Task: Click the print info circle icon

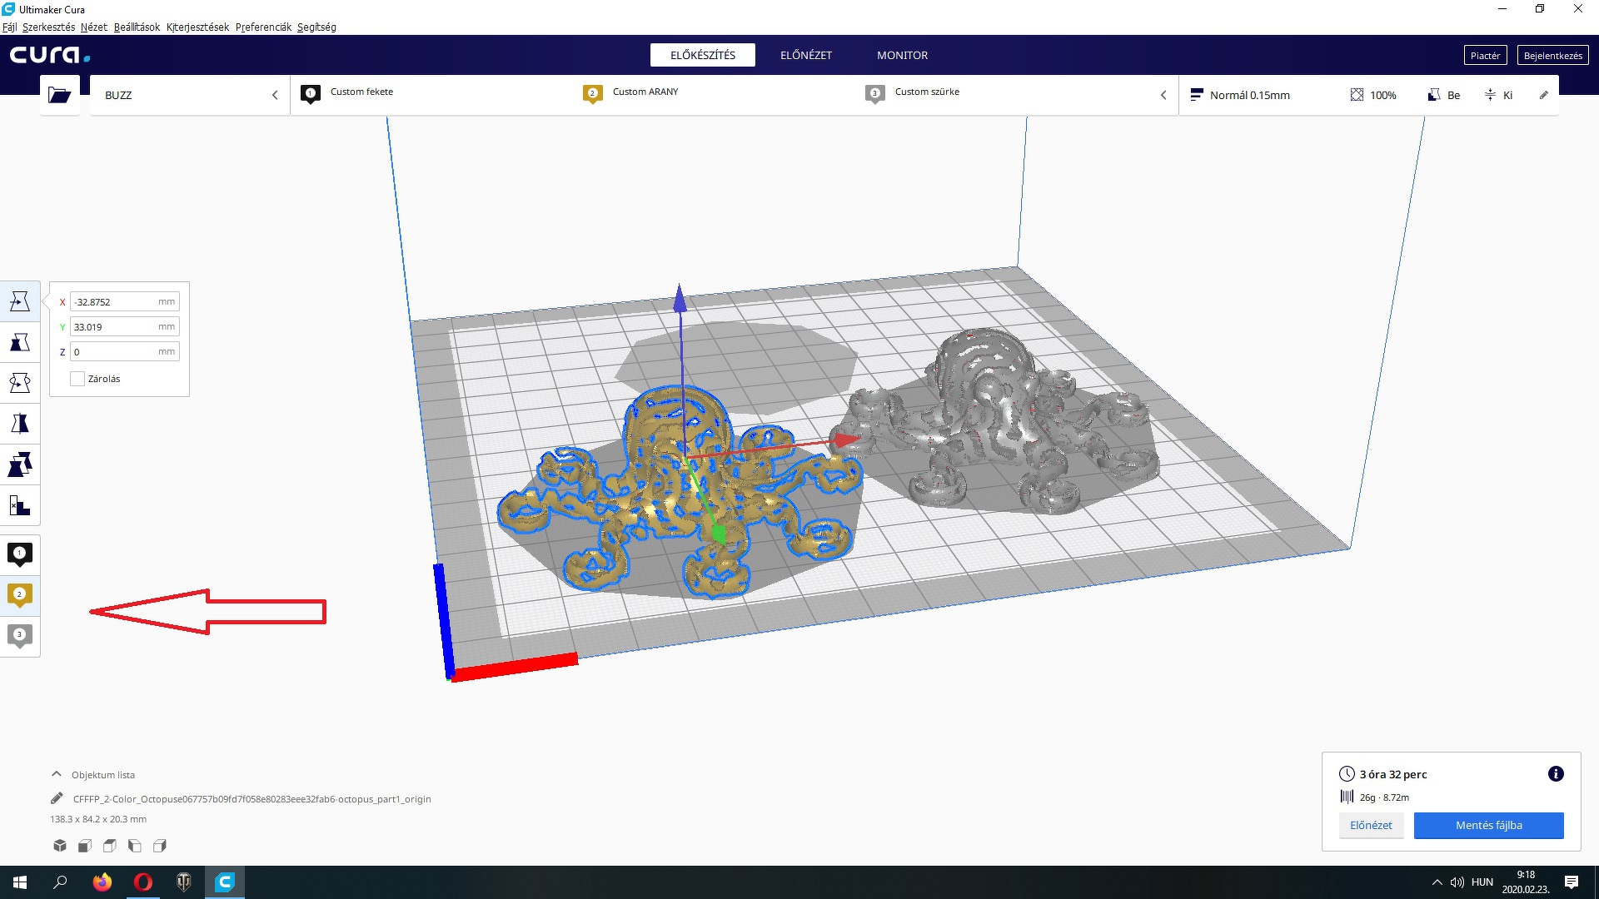Action: tap(1555, 774)
